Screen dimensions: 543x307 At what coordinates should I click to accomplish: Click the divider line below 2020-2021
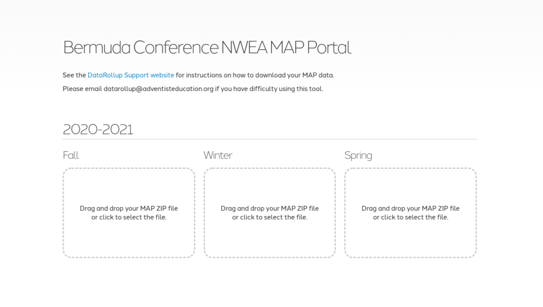pyautogui.click(x=270, y=139)
